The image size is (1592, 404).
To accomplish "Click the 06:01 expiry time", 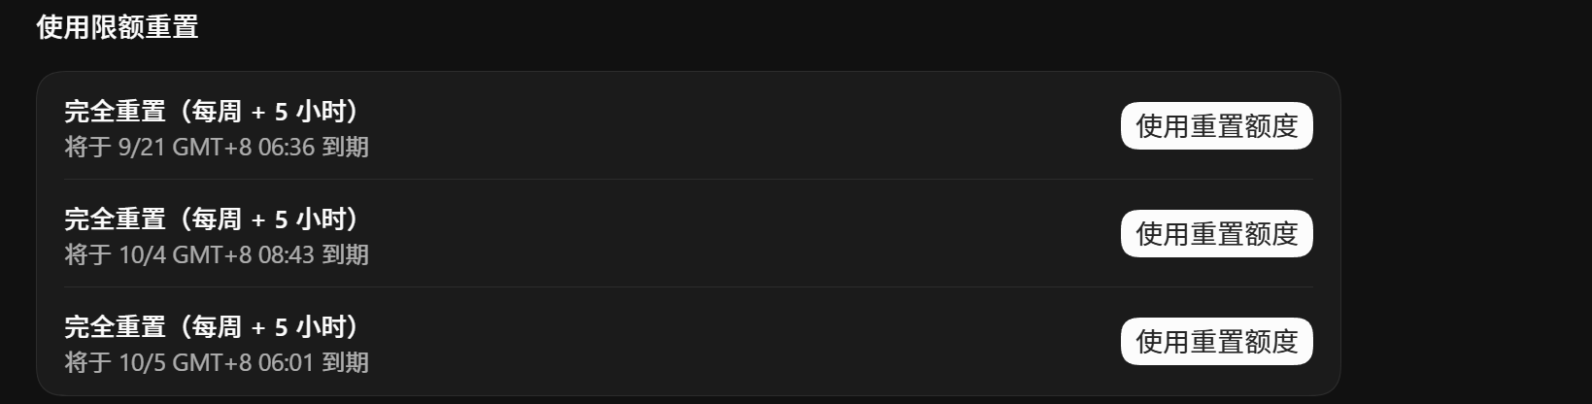I will [x=286, y=363].
